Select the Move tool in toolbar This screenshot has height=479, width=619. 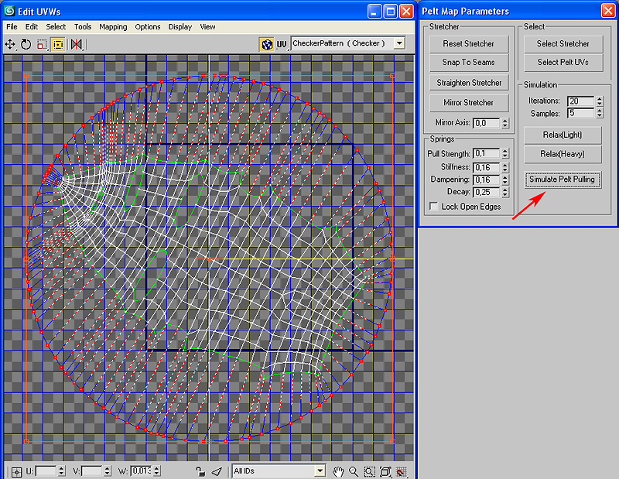tap(11, 45)
